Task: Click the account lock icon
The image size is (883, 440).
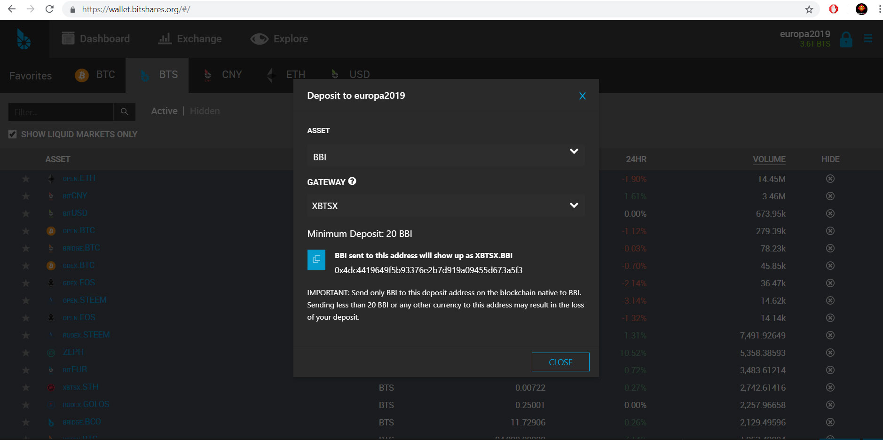Action: coord(846,39)
